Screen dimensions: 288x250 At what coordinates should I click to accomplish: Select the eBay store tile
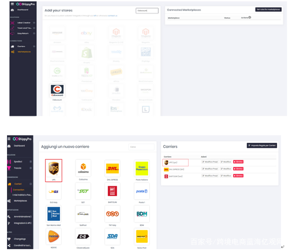[86, 33]
